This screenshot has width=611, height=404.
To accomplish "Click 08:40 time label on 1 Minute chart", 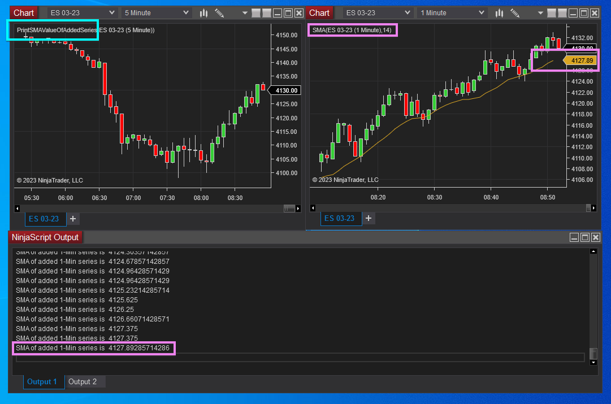I will (491, 198).
